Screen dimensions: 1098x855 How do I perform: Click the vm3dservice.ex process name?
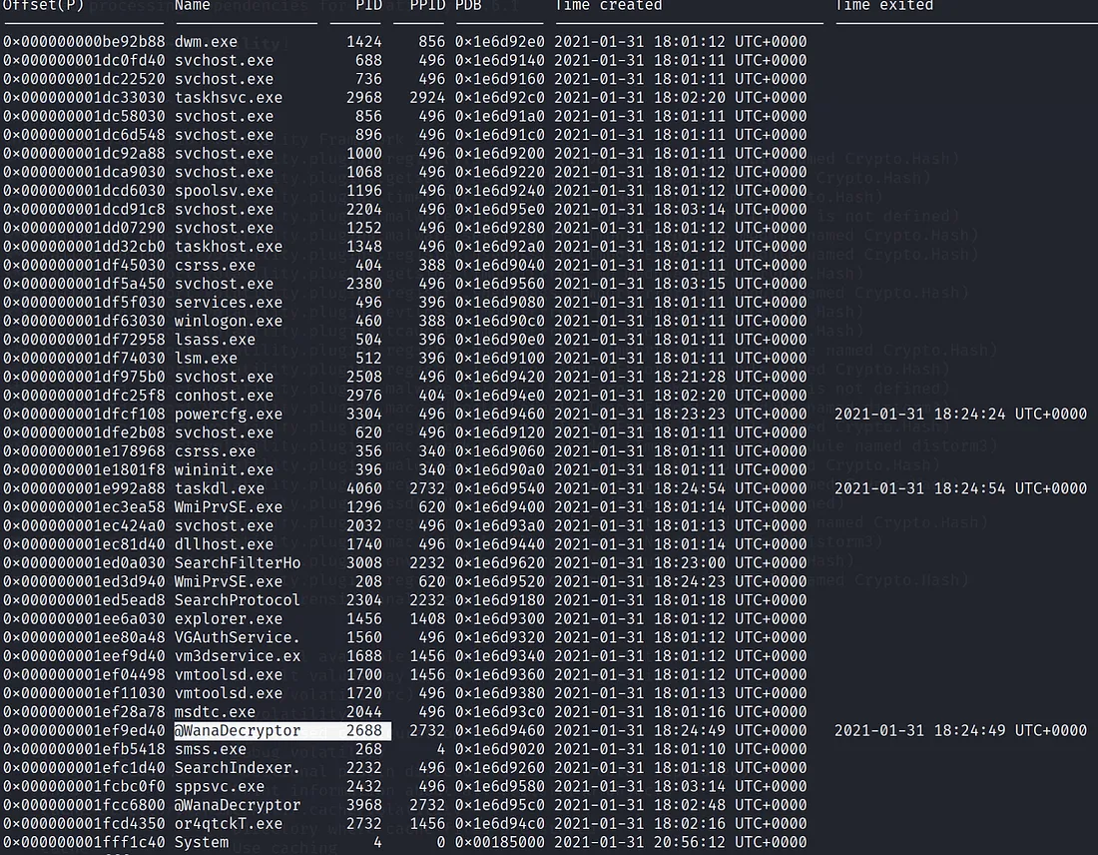click(x=238, y=656)
